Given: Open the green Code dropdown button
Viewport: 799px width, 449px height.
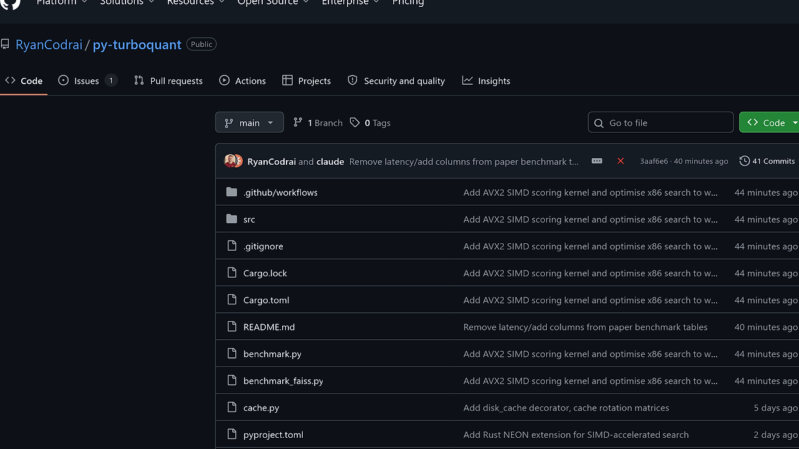Looking at the screenshot, I should (x=769, y=123).
